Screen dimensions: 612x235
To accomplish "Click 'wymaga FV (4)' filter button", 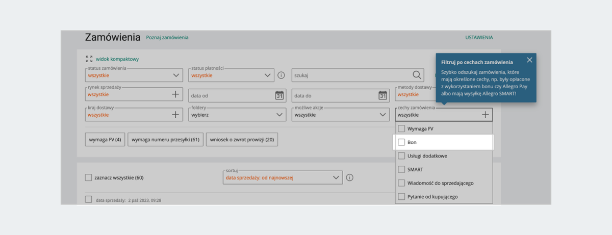I will pos(105,140).
